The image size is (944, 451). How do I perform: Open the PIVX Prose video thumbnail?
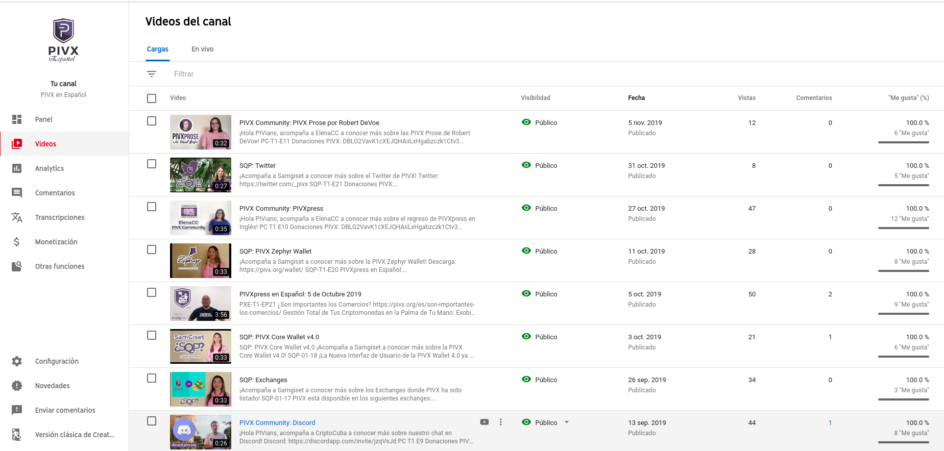[x=201, y=132]
